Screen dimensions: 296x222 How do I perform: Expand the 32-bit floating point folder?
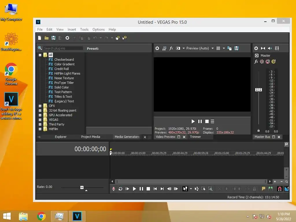pyautogui.click(x=40, y=111)
